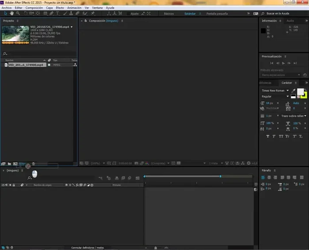Click the composition mini-flowchart icon in timeline
The height and width of the screenshot is (250, 309).
coord(100,178)
